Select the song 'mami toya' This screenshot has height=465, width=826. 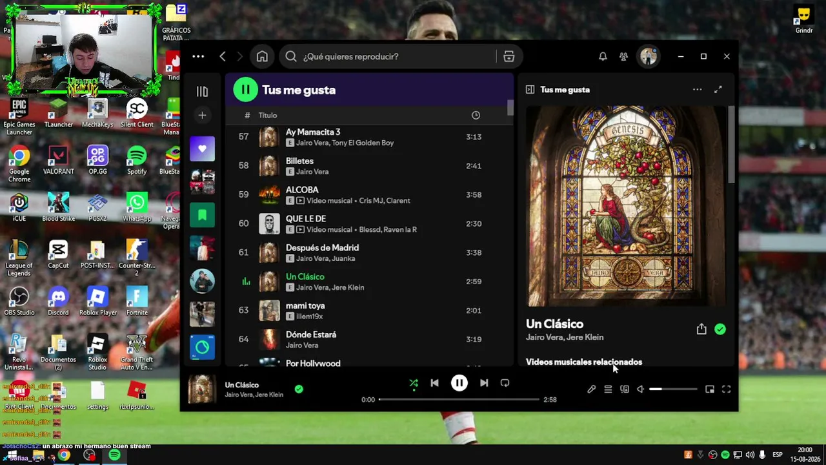[x=305, y=305]
